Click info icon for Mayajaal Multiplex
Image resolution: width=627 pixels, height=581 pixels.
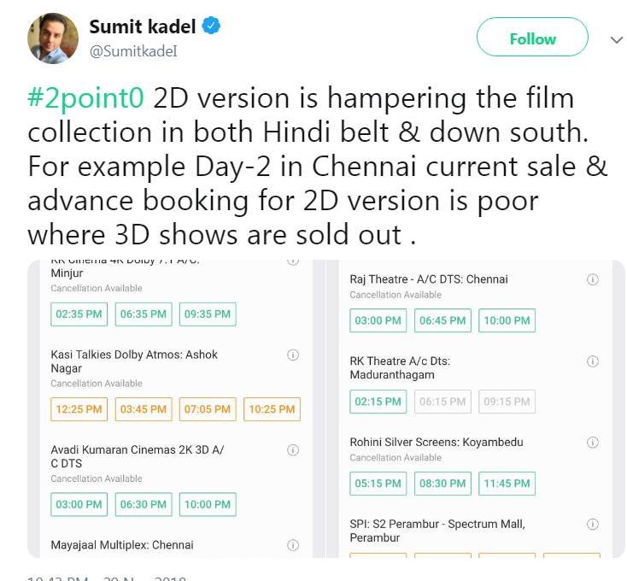[x=293, y=544]
